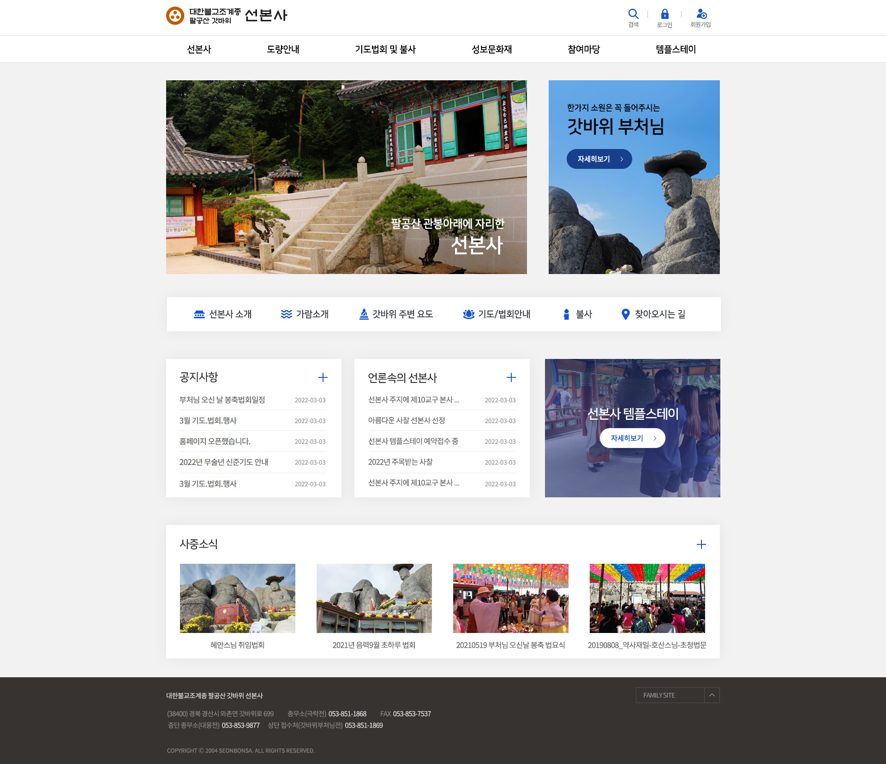Expand 언론속의 선본사 plus icon
Screen dimensions: 886x764
pyautogui.click(x=511, y=377)
